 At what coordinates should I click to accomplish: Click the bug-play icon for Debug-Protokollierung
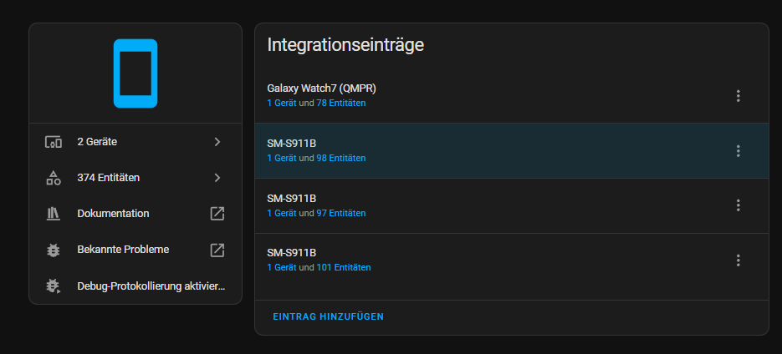(54, 286)
